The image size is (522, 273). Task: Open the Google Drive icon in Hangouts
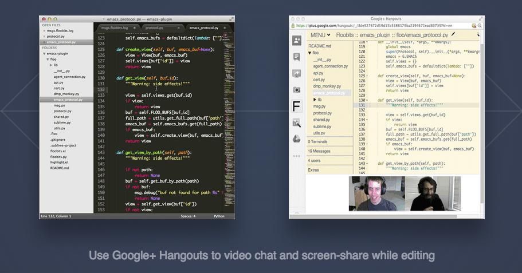coord(296,139)
